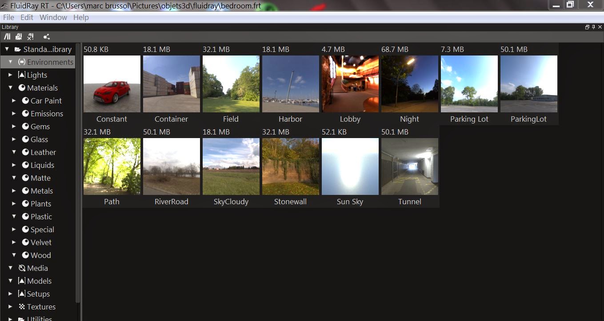Open the Edit menu
Viewport: 604px width, 321px height.
click(x=27, y=17)
